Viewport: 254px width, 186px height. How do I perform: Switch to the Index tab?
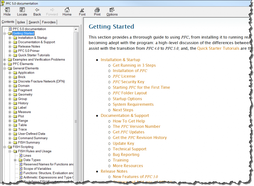point(21,22)
